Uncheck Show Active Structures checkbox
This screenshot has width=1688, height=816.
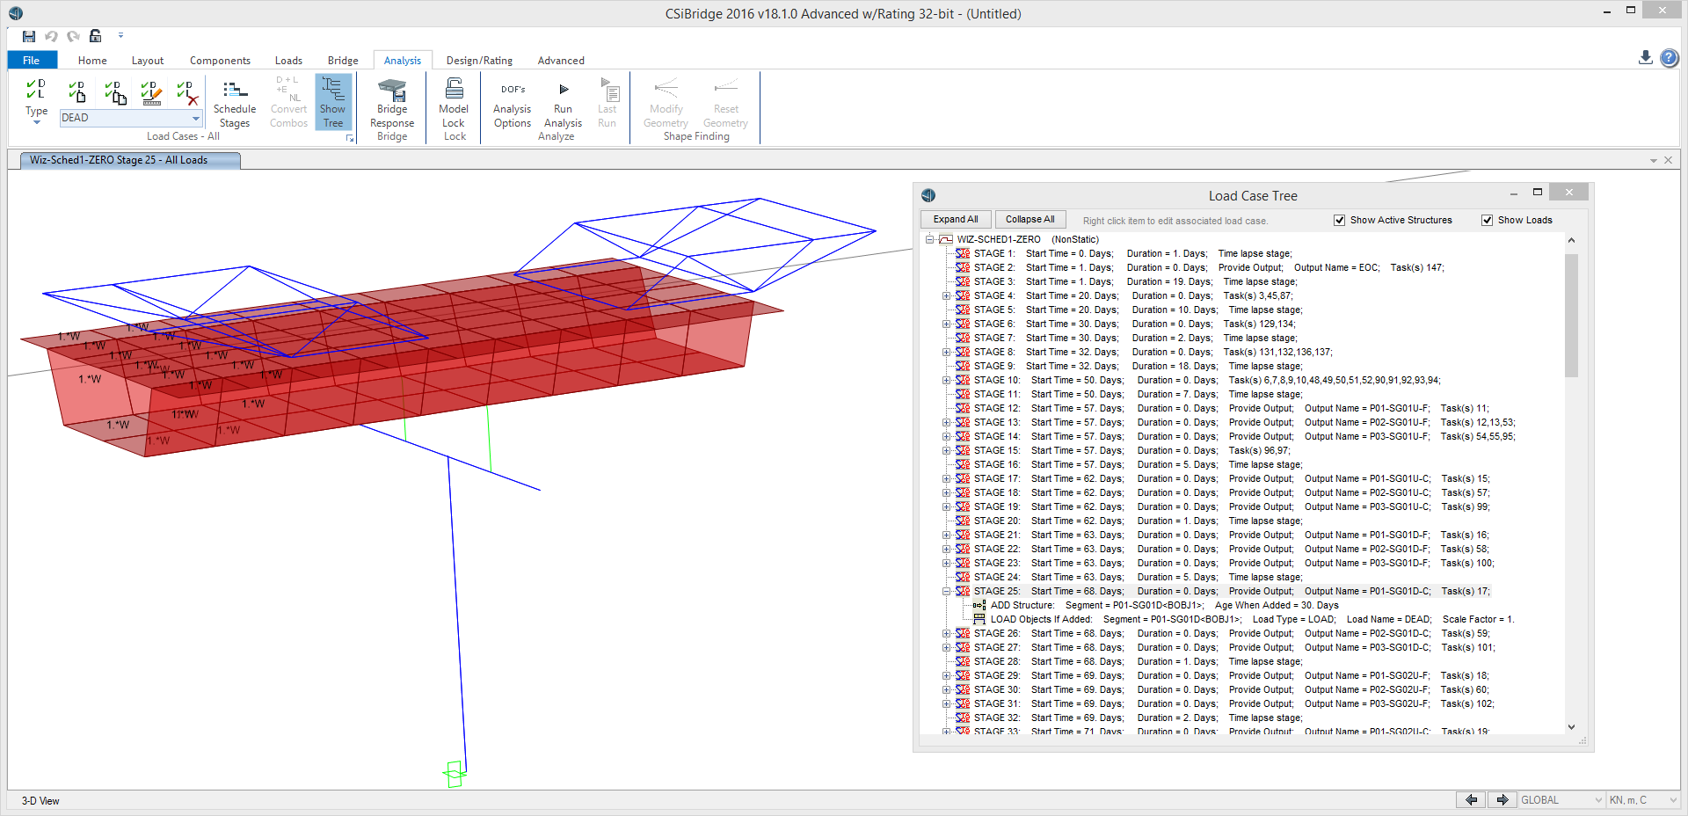1339,221
